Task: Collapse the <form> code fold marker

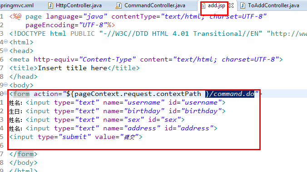Action: click(x=6, y=93)
